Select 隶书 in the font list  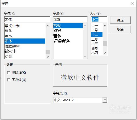25,36
